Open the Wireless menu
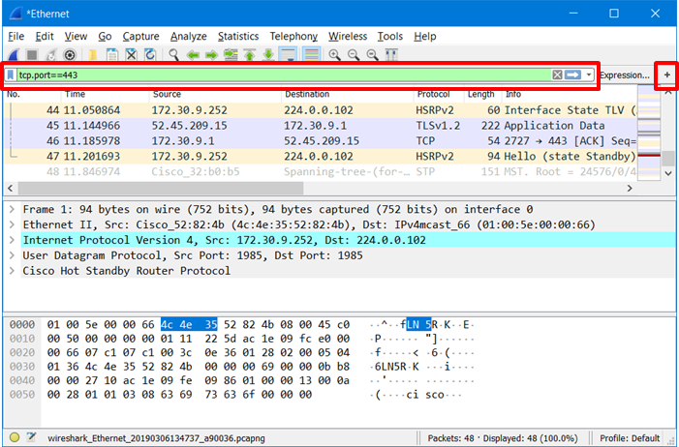679x447 pixels. click(348, 37)
